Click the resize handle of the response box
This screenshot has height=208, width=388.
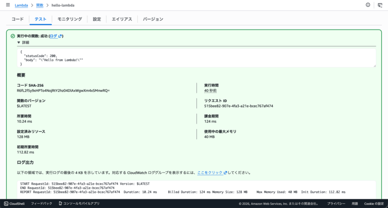pos(374,66)
